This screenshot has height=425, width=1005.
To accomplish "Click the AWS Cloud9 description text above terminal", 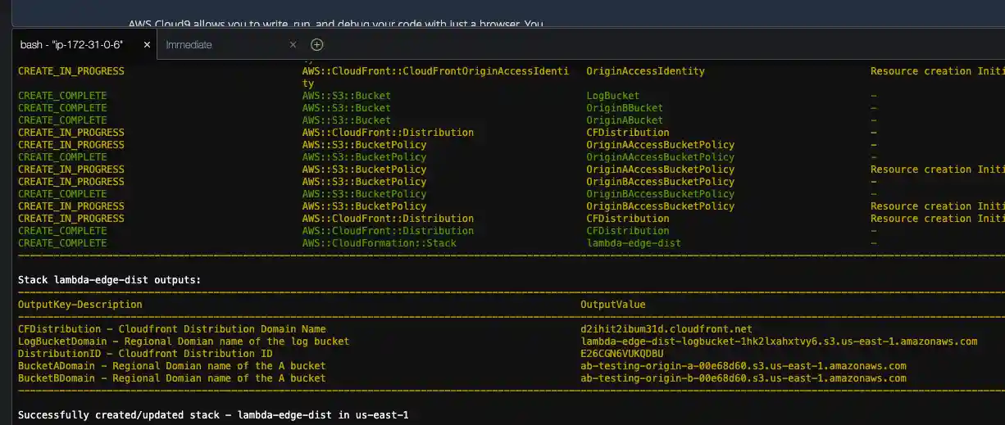I will pos(336,24).
